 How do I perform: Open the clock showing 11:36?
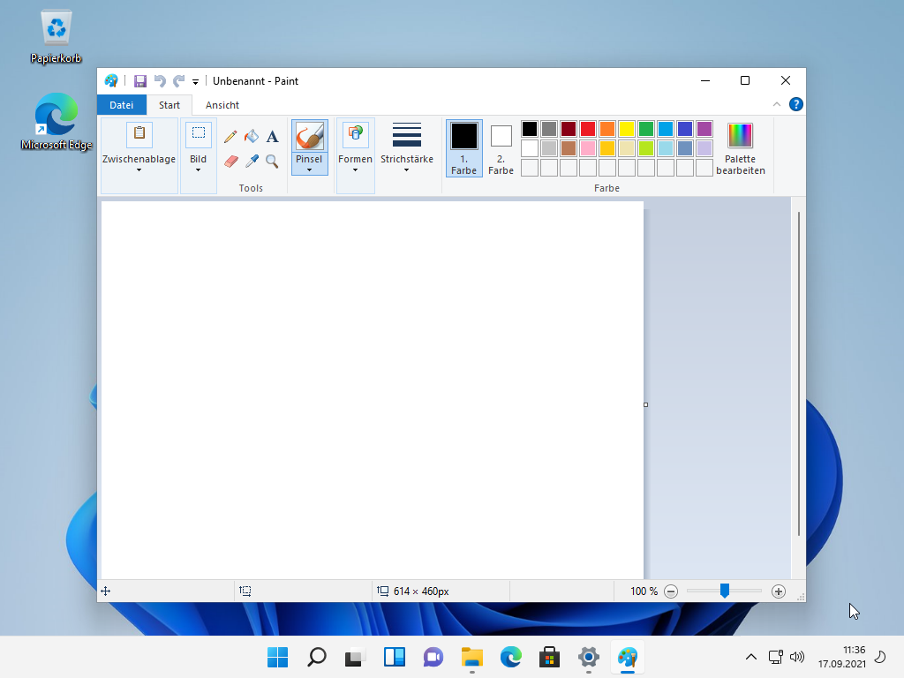841,657
